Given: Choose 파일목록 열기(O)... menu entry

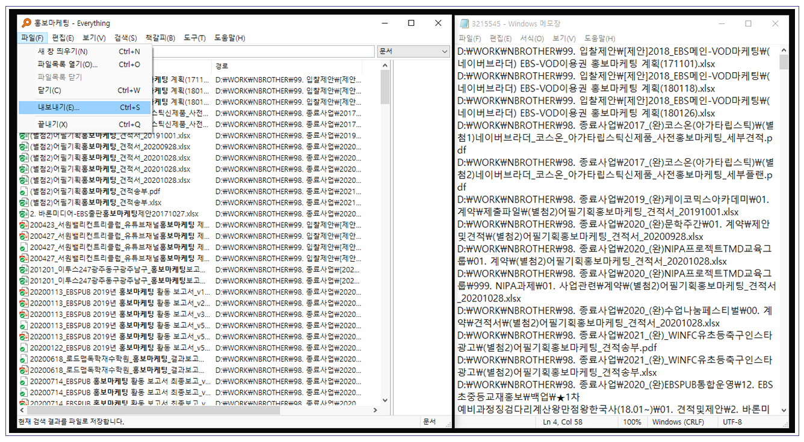Looking at the screenshot, I should pyautogui.click(x=85, y=64).
